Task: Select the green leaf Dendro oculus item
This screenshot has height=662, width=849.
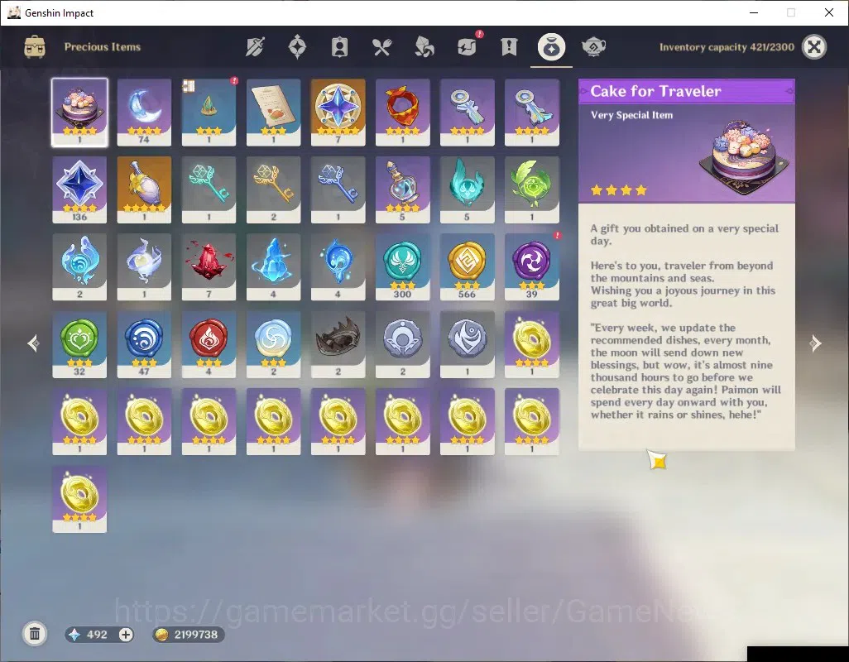Action: [532, 189]
